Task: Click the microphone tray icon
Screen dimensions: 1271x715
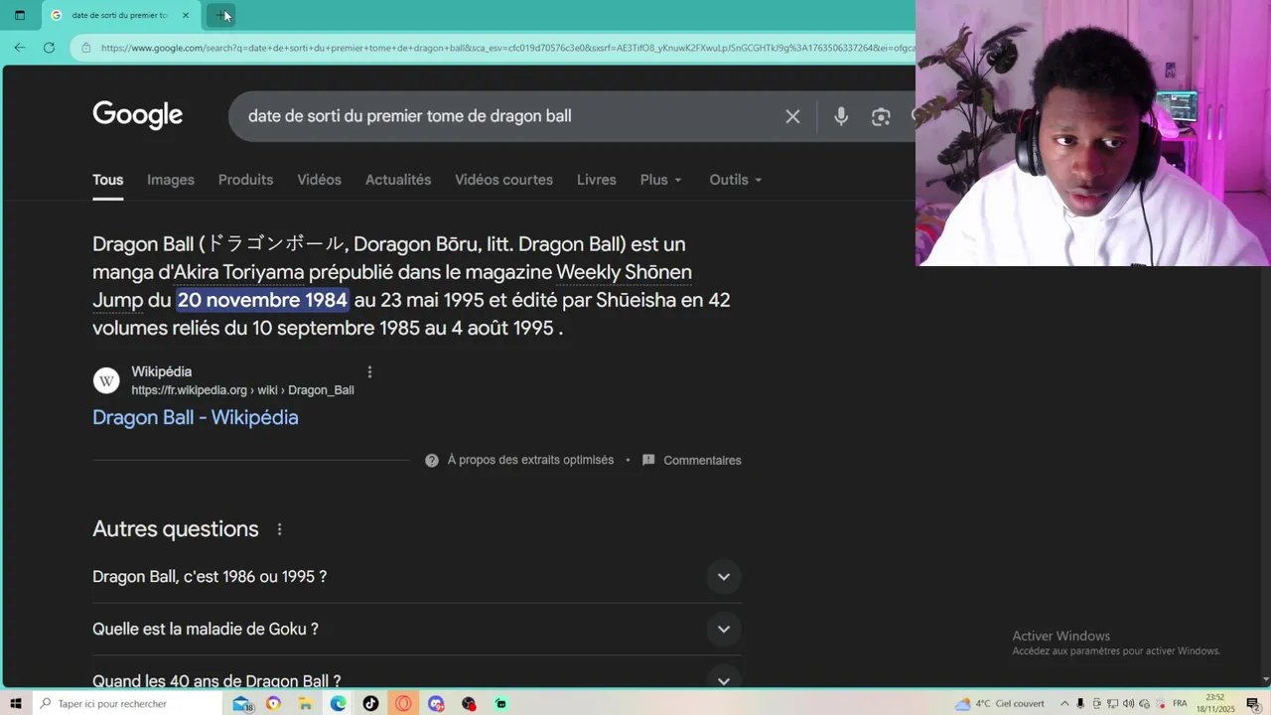Action: [x=1080, y=703]
